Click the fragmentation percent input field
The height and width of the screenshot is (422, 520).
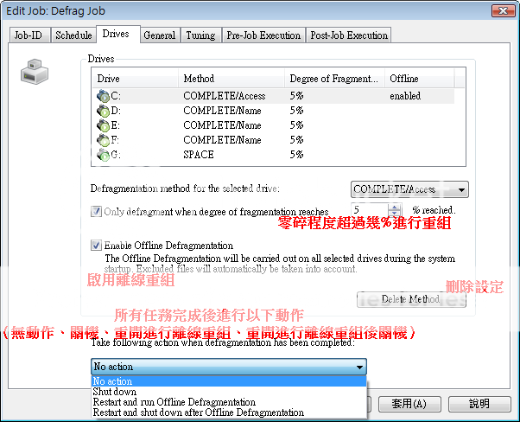pos(370,210)
